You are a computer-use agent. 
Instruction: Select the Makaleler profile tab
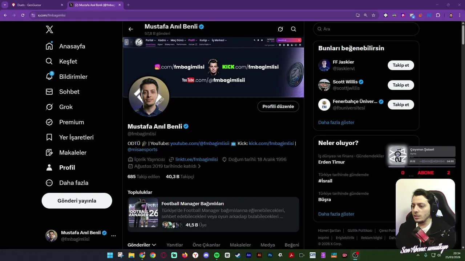pyautogui.click(x=240, y=245)
